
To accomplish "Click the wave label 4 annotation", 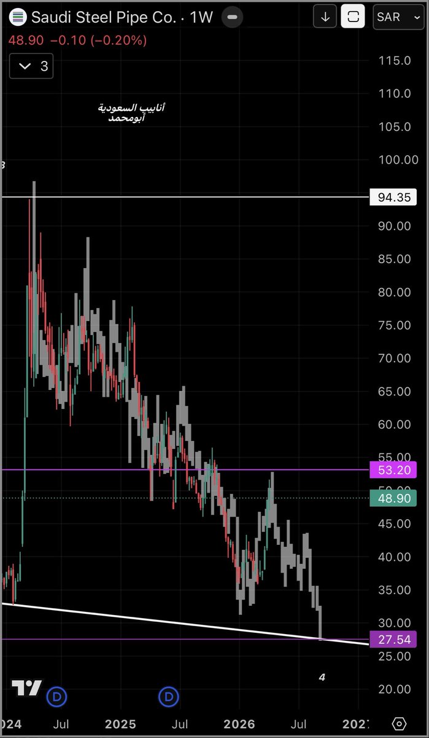I will pos(322,677).
